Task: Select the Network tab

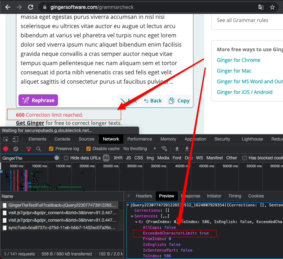Action: coord(111,139)
